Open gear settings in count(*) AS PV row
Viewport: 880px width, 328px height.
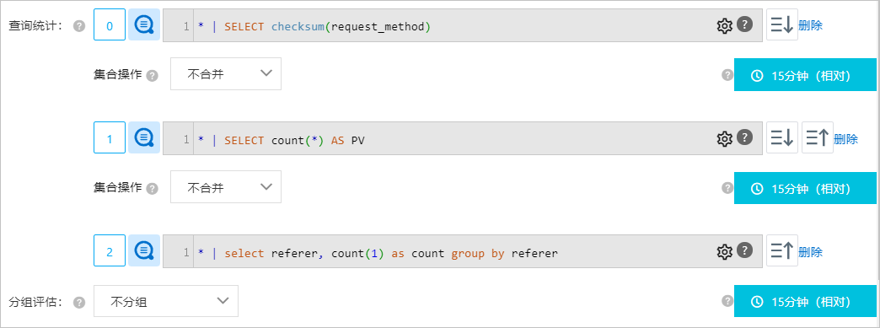(x=725, y=138)
